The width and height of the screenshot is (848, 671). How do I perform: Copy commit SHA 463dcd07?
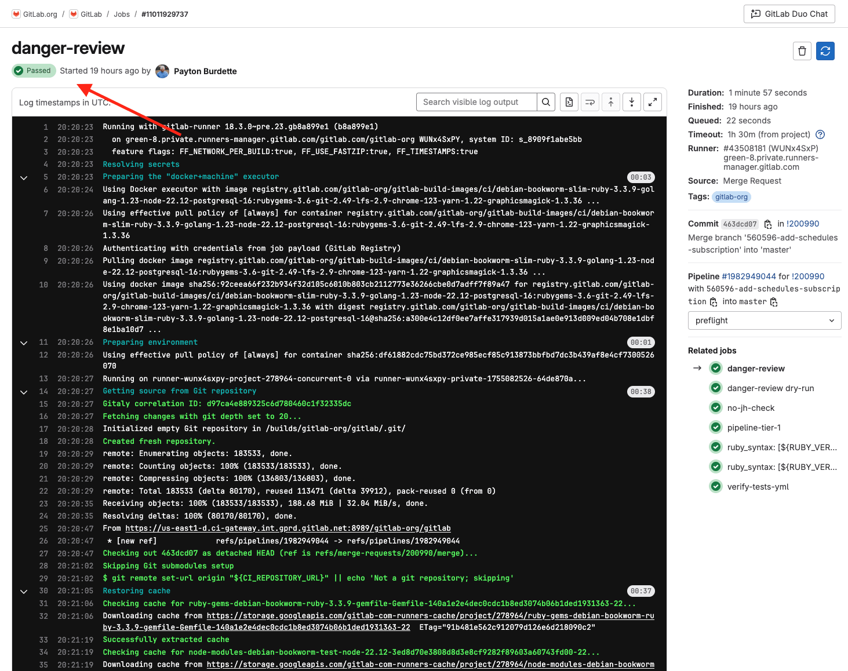click(x=768, y=224)
